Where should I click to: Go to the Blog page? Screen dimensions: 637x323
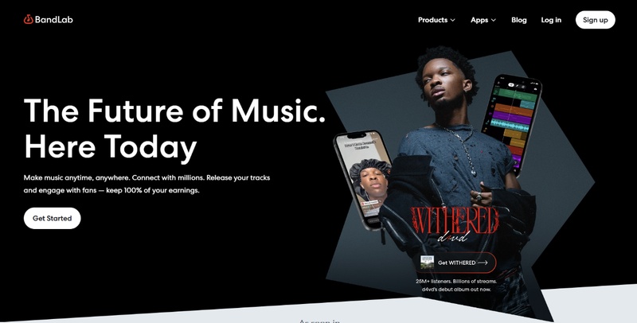[x=519, y=20]
